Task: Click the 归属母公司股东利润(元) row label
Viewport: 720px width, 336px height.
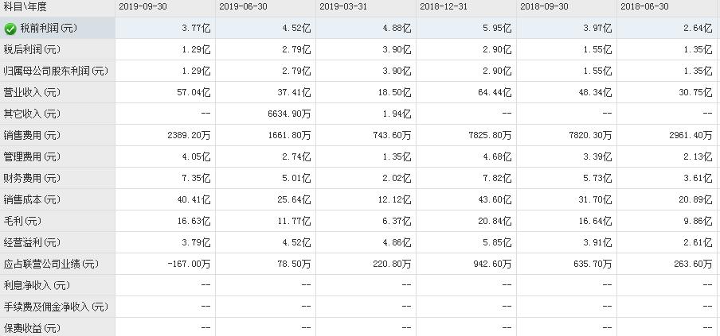Action: (56, 71)
